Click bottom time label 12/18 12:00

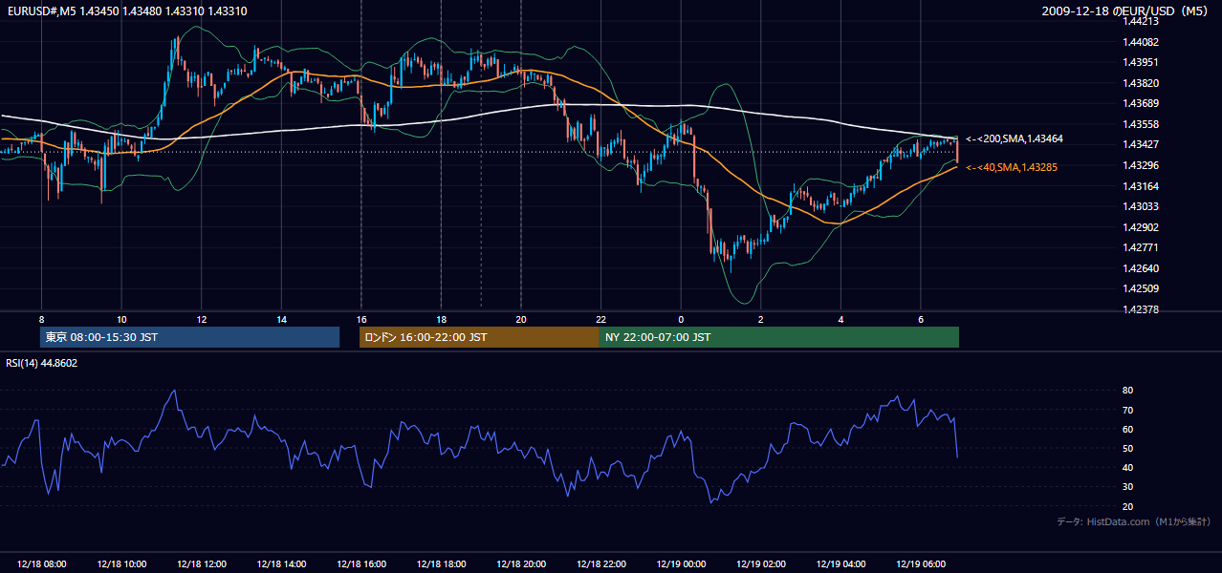[202, 564]
